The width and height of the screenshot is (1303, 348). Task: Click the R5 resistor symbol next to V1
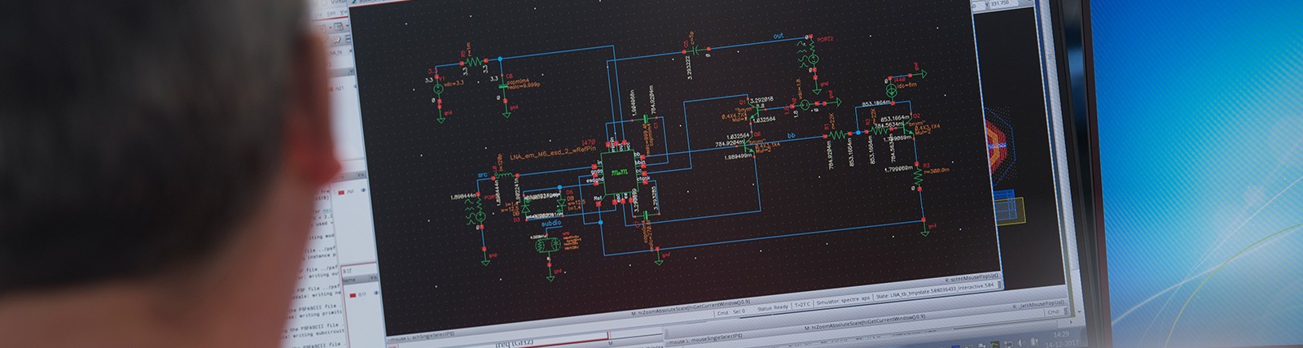[x=472, y=62]
